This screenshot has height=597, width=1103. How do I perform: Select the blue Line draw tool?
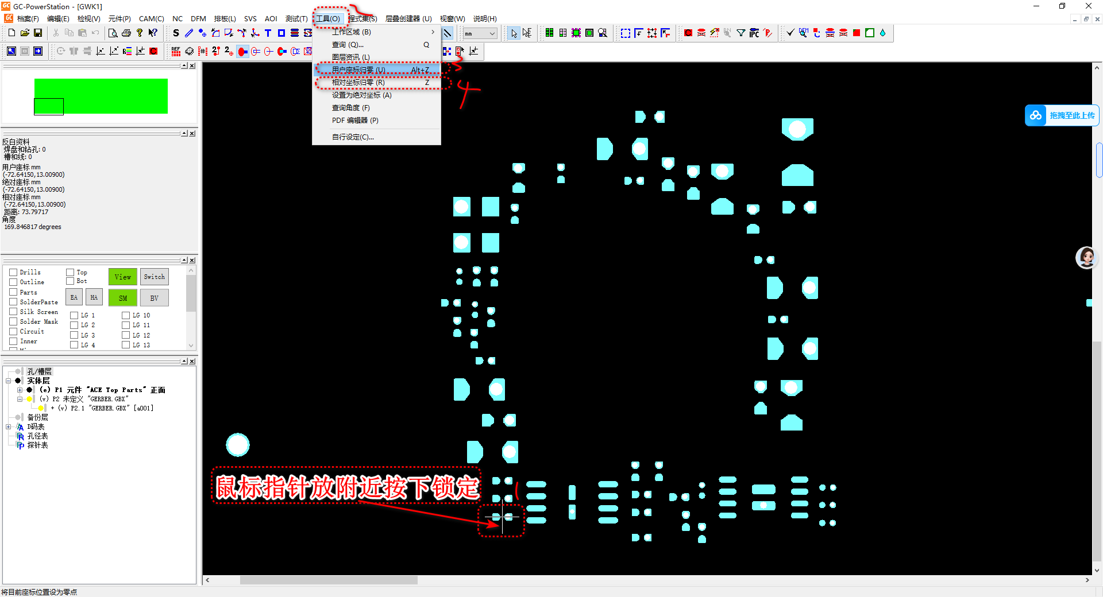(189, 33)
